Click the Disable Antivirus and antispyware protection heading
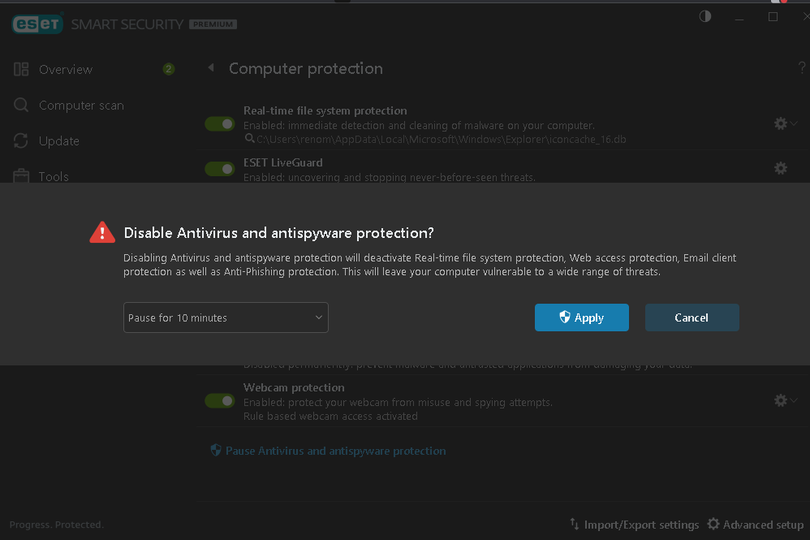The height and width of the screenshot is (540, 810). [279, 233]
